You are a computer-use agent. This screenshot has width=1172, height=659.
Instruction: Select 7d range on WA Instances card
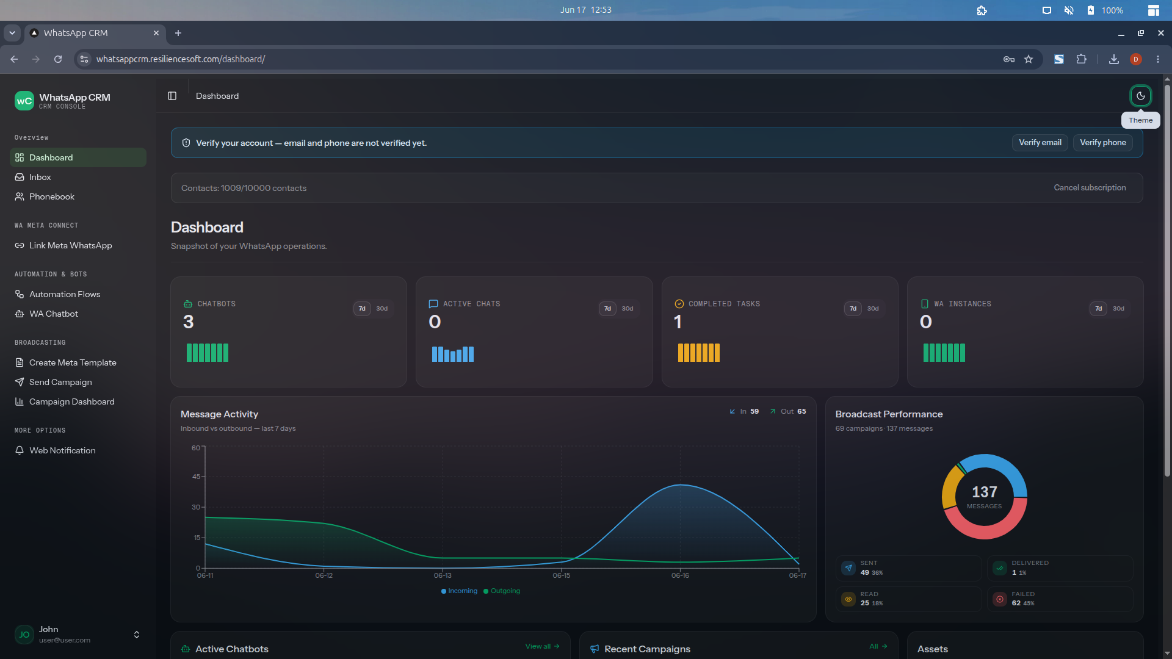click(x=1099, y=309)
